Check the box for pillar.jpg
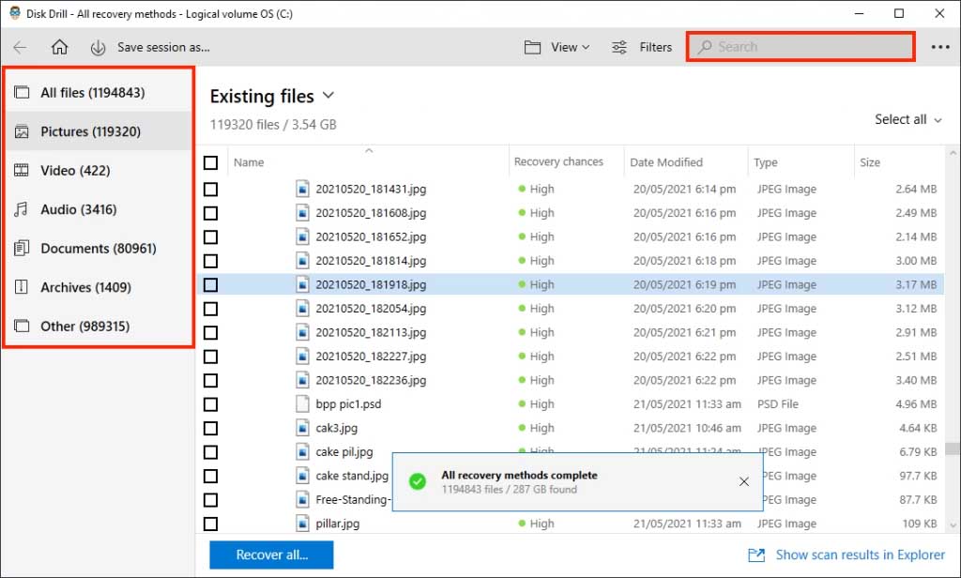The height and width of the screenshot is (578, 961). point(210,524)
